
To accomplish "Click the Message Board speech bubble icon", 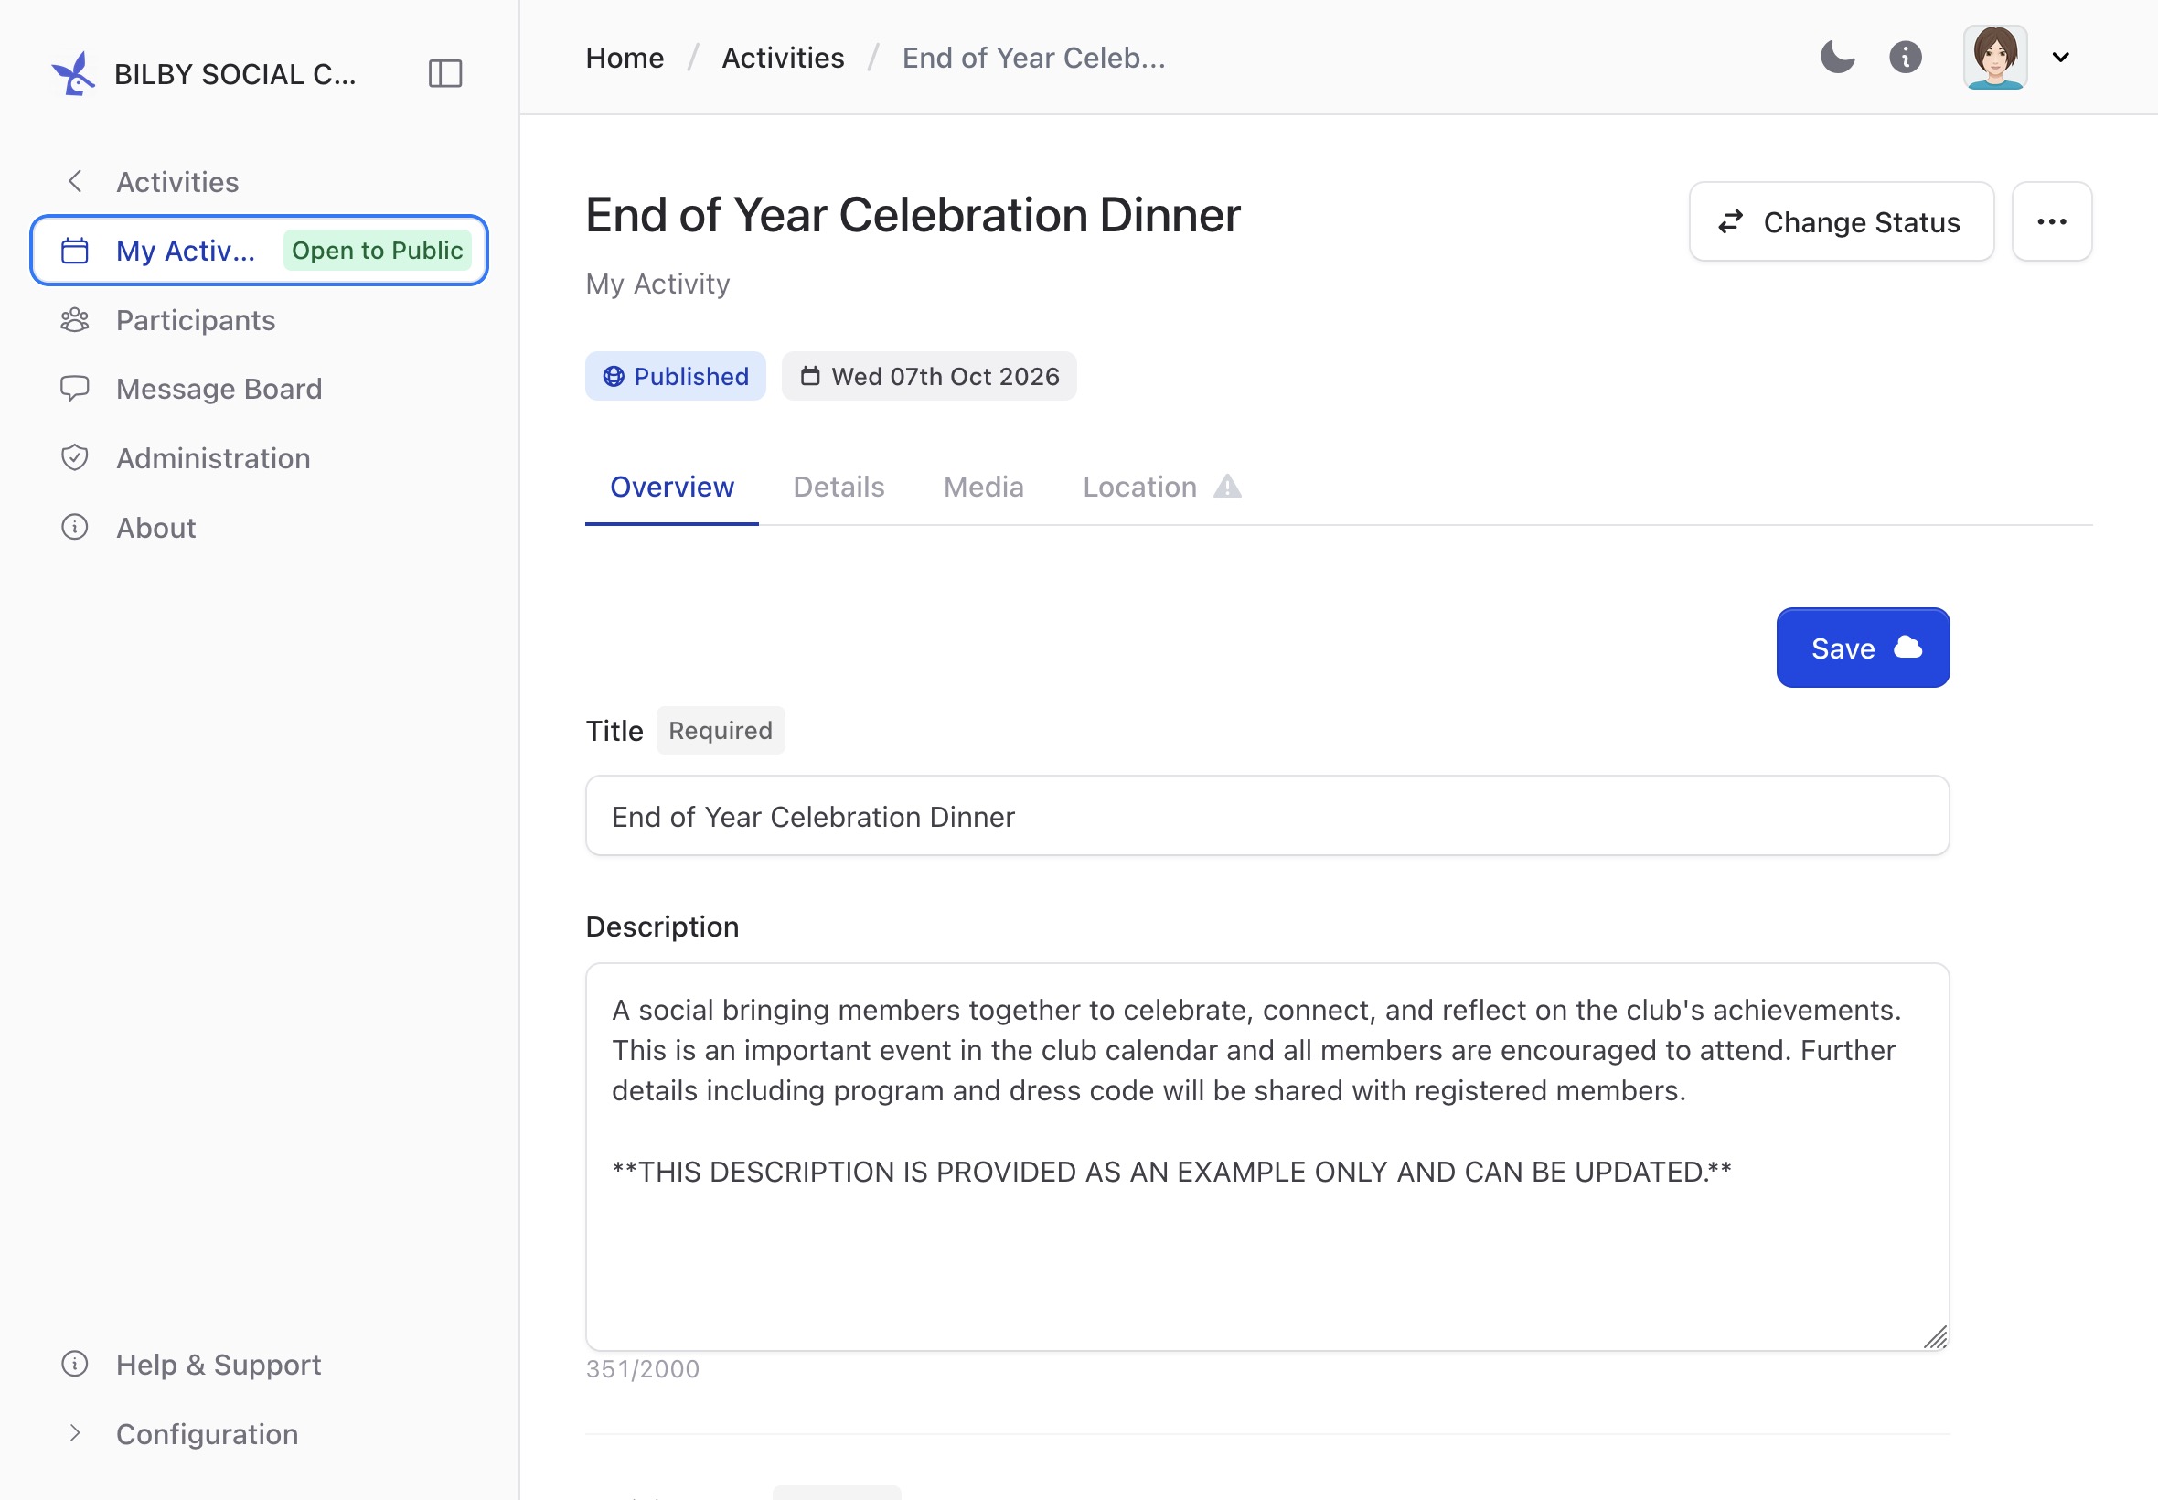I will pyautogui.click(x=74, y=388).
